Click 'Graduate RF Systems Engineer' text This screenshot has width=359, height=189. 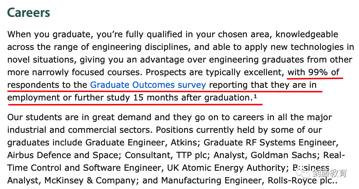click(270, 143)
